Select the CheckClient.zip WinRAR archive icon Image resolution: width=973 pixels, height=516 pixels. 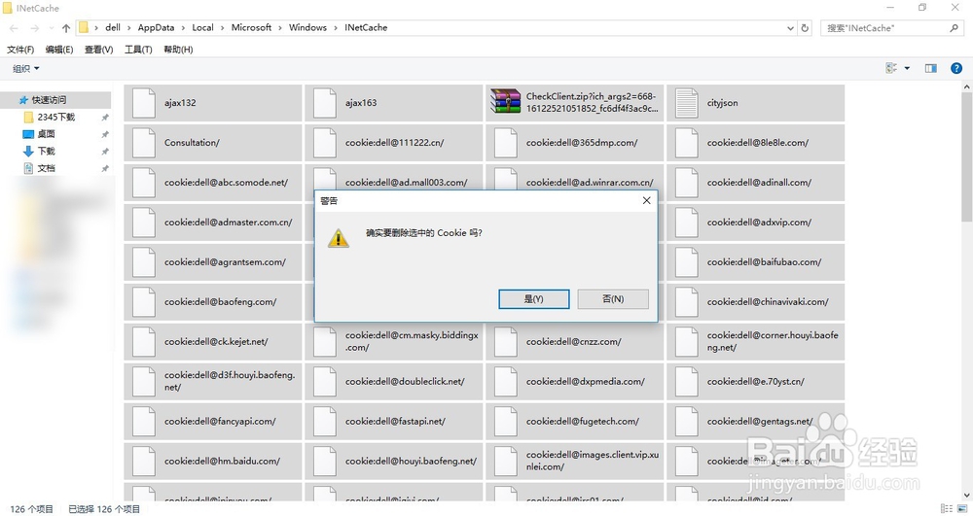505,101
